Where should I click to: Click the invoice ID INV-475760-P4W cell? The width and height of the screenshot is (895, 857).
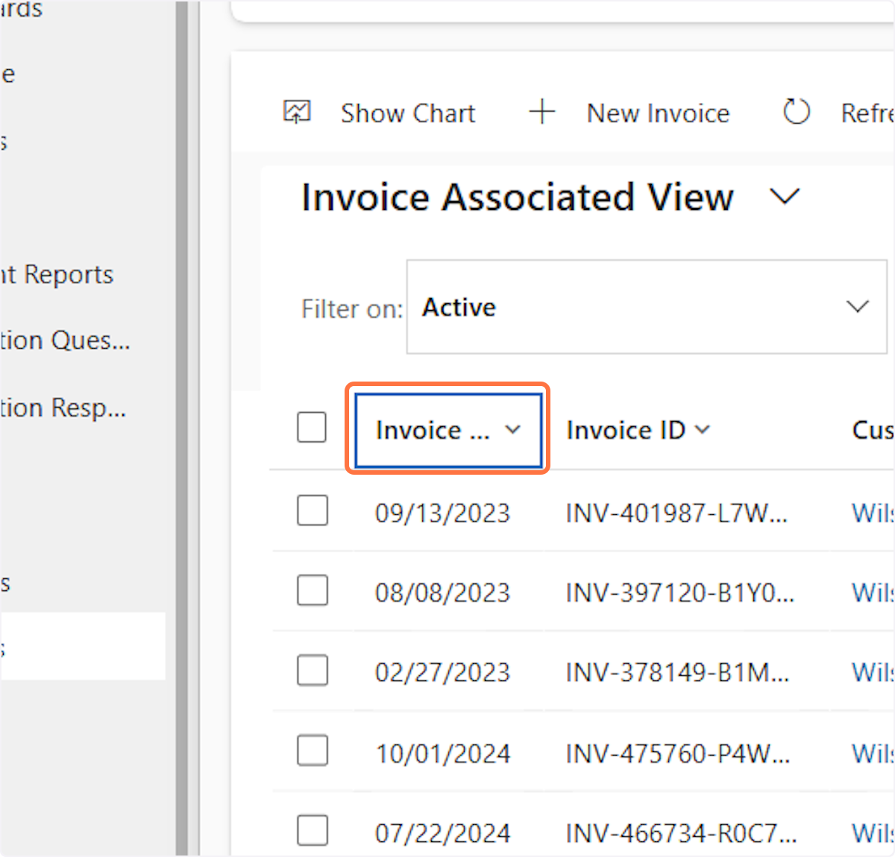coord(677,753)
